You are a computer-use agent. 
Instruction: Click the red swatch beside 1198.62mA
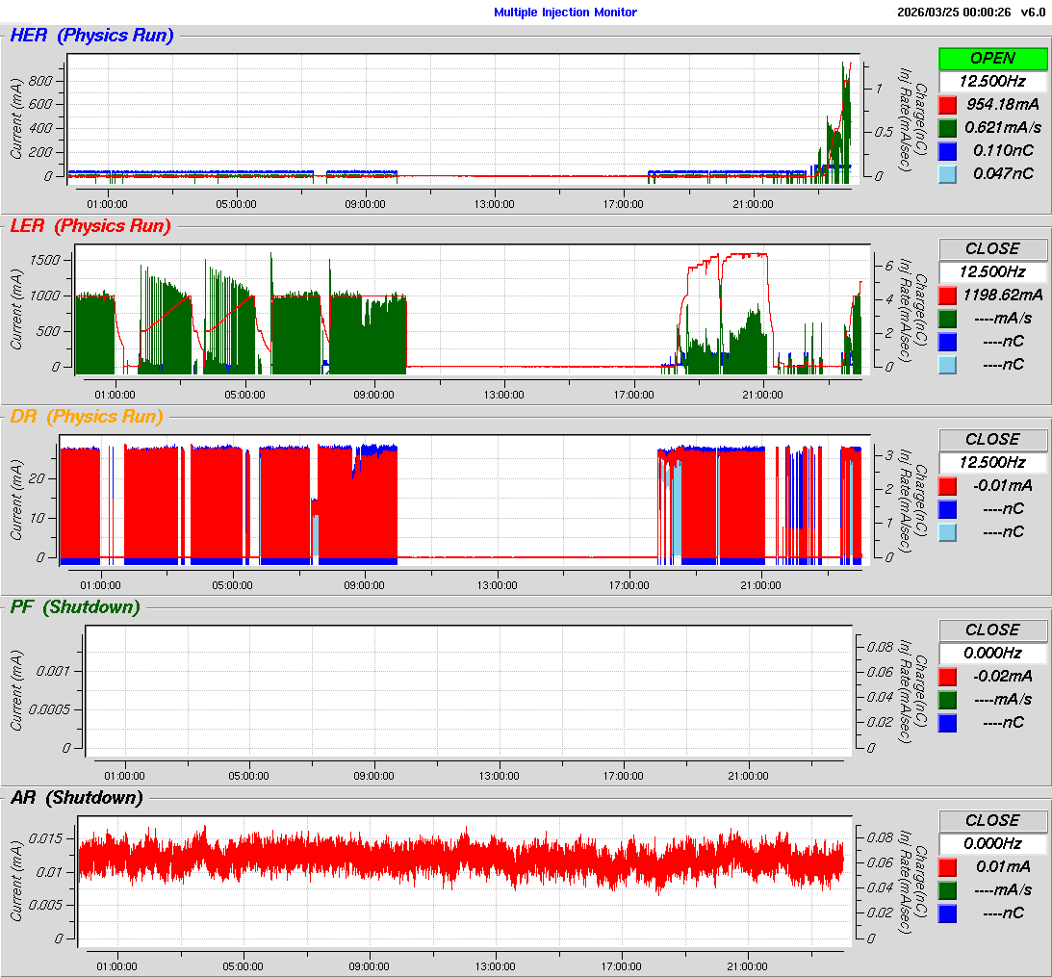[x=947, y=296]
